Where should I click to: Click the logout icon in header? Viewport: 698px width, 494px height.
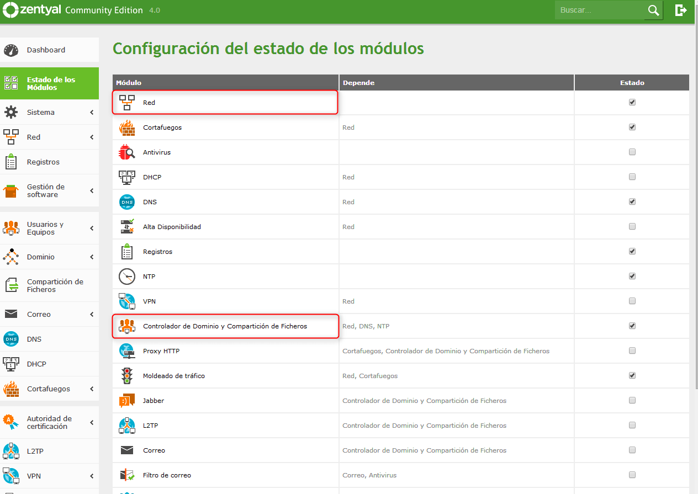tap(681, 10)
